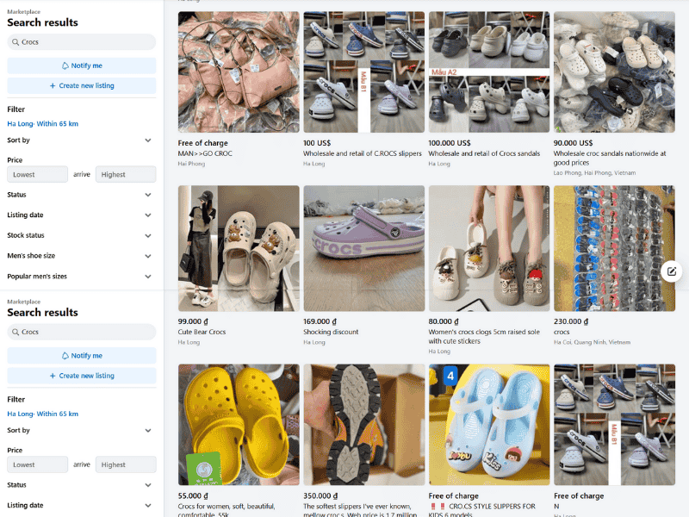Viewport: 689px width, 517px height.
Task: Click the Lowest price input field
Action: coord(37,174)
